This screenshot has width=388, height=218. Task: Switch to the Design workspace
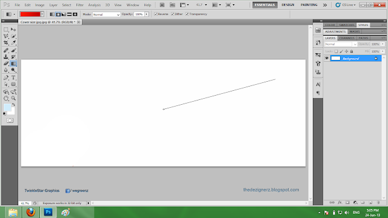(288, 5)
